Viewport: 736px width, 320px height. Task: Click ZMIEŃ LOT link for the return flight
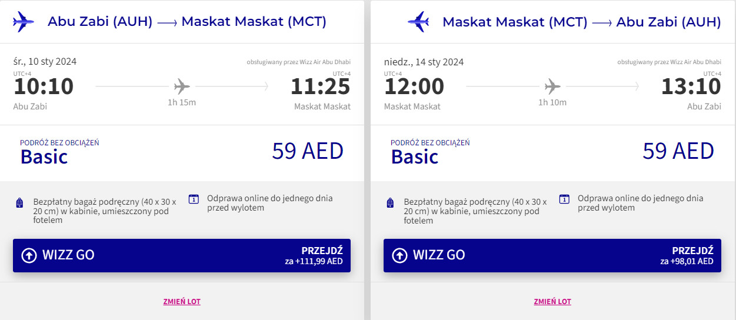coord(552,302)
